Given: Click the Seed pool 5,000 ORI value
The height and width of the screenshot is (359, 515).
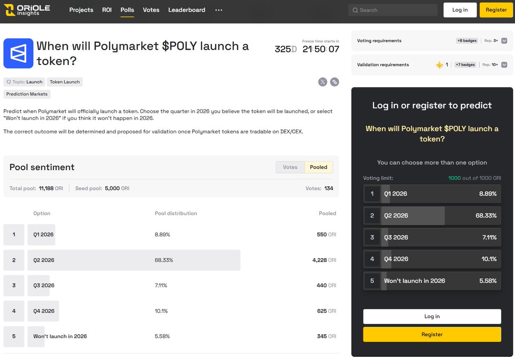Looking at the screenshot, I should (117, 188).
